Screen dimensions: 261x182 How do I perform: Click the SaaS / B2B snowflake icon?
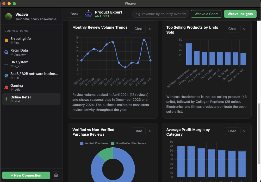point(6,76)
